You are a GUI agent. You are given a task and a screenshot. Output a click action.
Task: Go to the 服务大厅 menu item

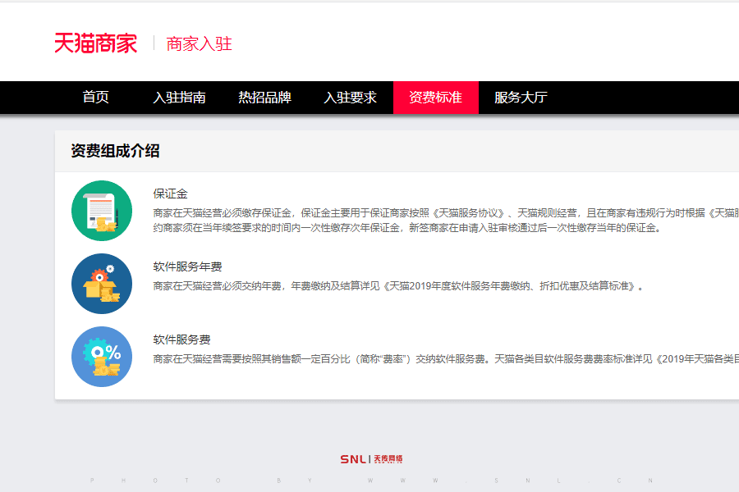click(520, 97)
